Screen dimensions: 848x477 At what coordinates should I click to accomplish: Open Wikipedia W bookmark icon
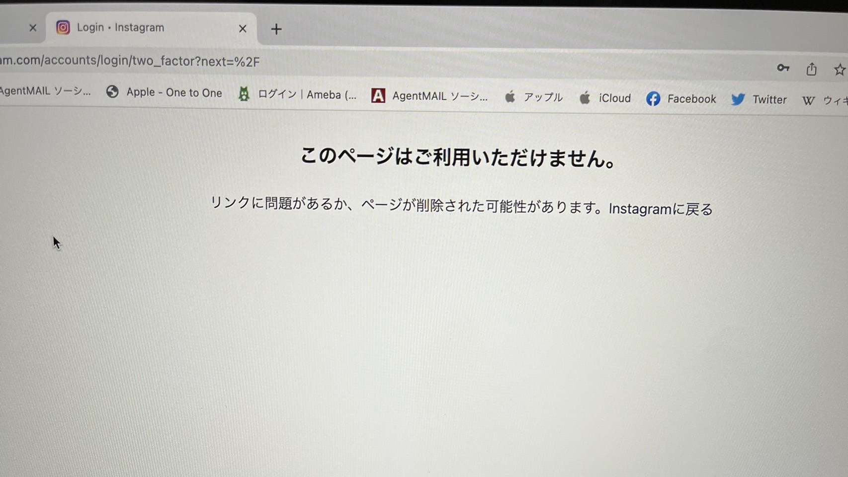point(808,100)
